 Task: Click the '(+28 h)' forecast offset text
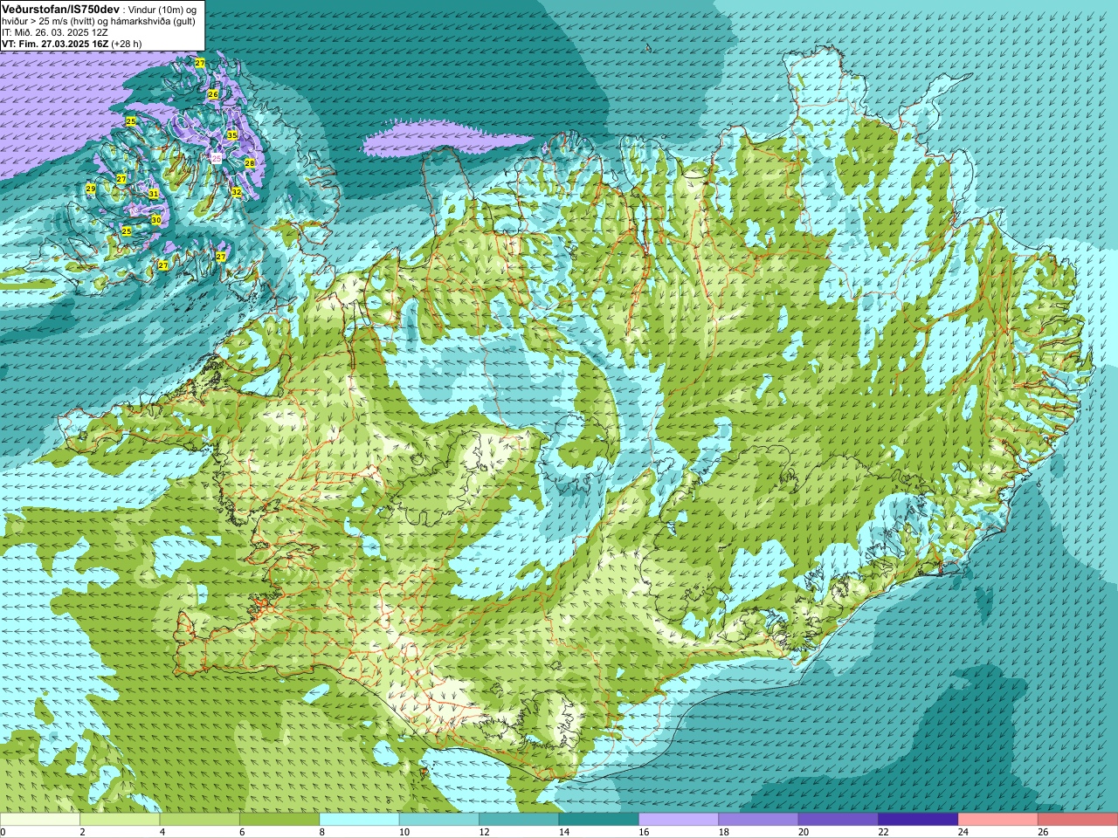tap(127, 44)
